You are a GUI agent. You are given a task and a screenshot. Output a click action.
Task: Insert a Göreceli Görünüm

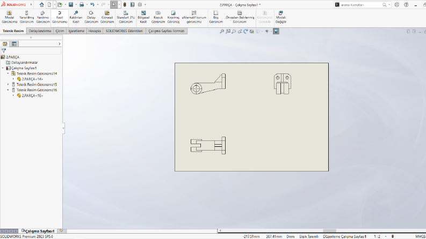tap(107, 17)
